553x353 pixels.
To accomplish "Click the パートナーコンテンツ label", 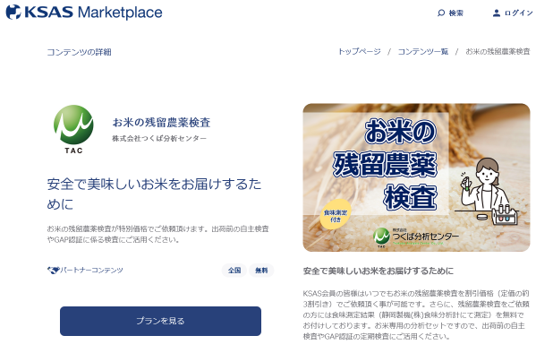I will [x=91, y=271].
